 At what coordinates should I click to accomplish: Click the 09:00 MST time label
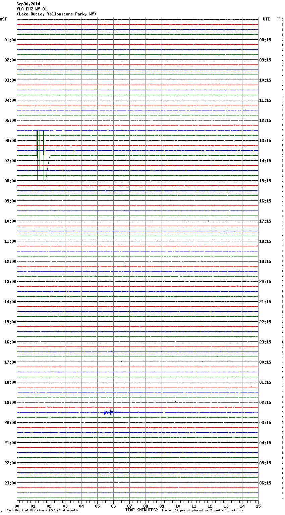click(10, 201)
